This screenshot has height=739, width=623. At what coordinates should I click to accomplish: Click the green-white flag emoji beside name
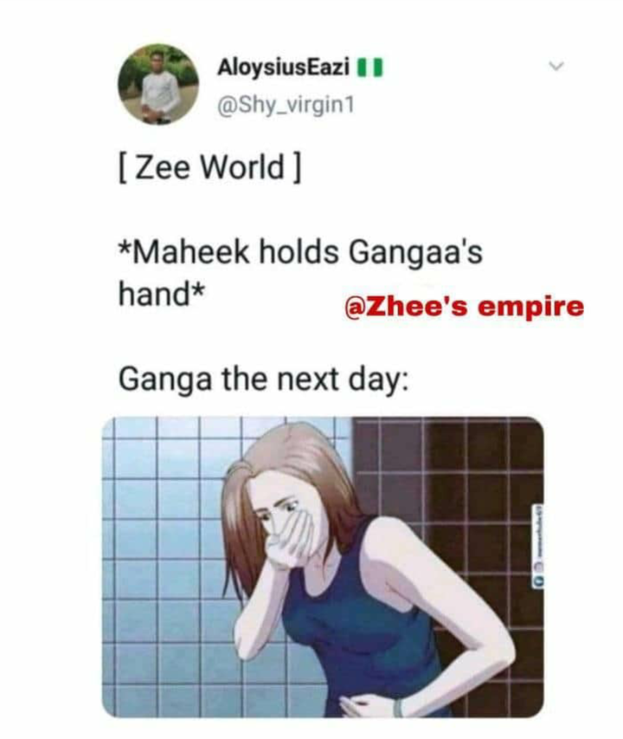click(x=369, y=67)
